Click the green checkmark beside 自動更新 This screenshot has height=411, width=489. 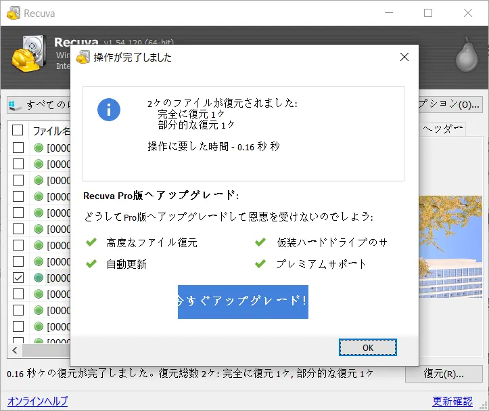coord(91,264)
